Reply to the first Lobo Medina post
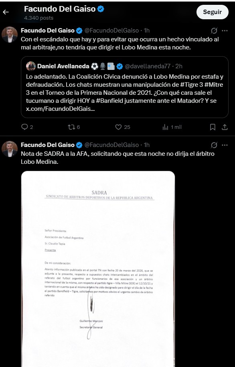This screenshot has width=235, height=367. (x=27, y=127)
